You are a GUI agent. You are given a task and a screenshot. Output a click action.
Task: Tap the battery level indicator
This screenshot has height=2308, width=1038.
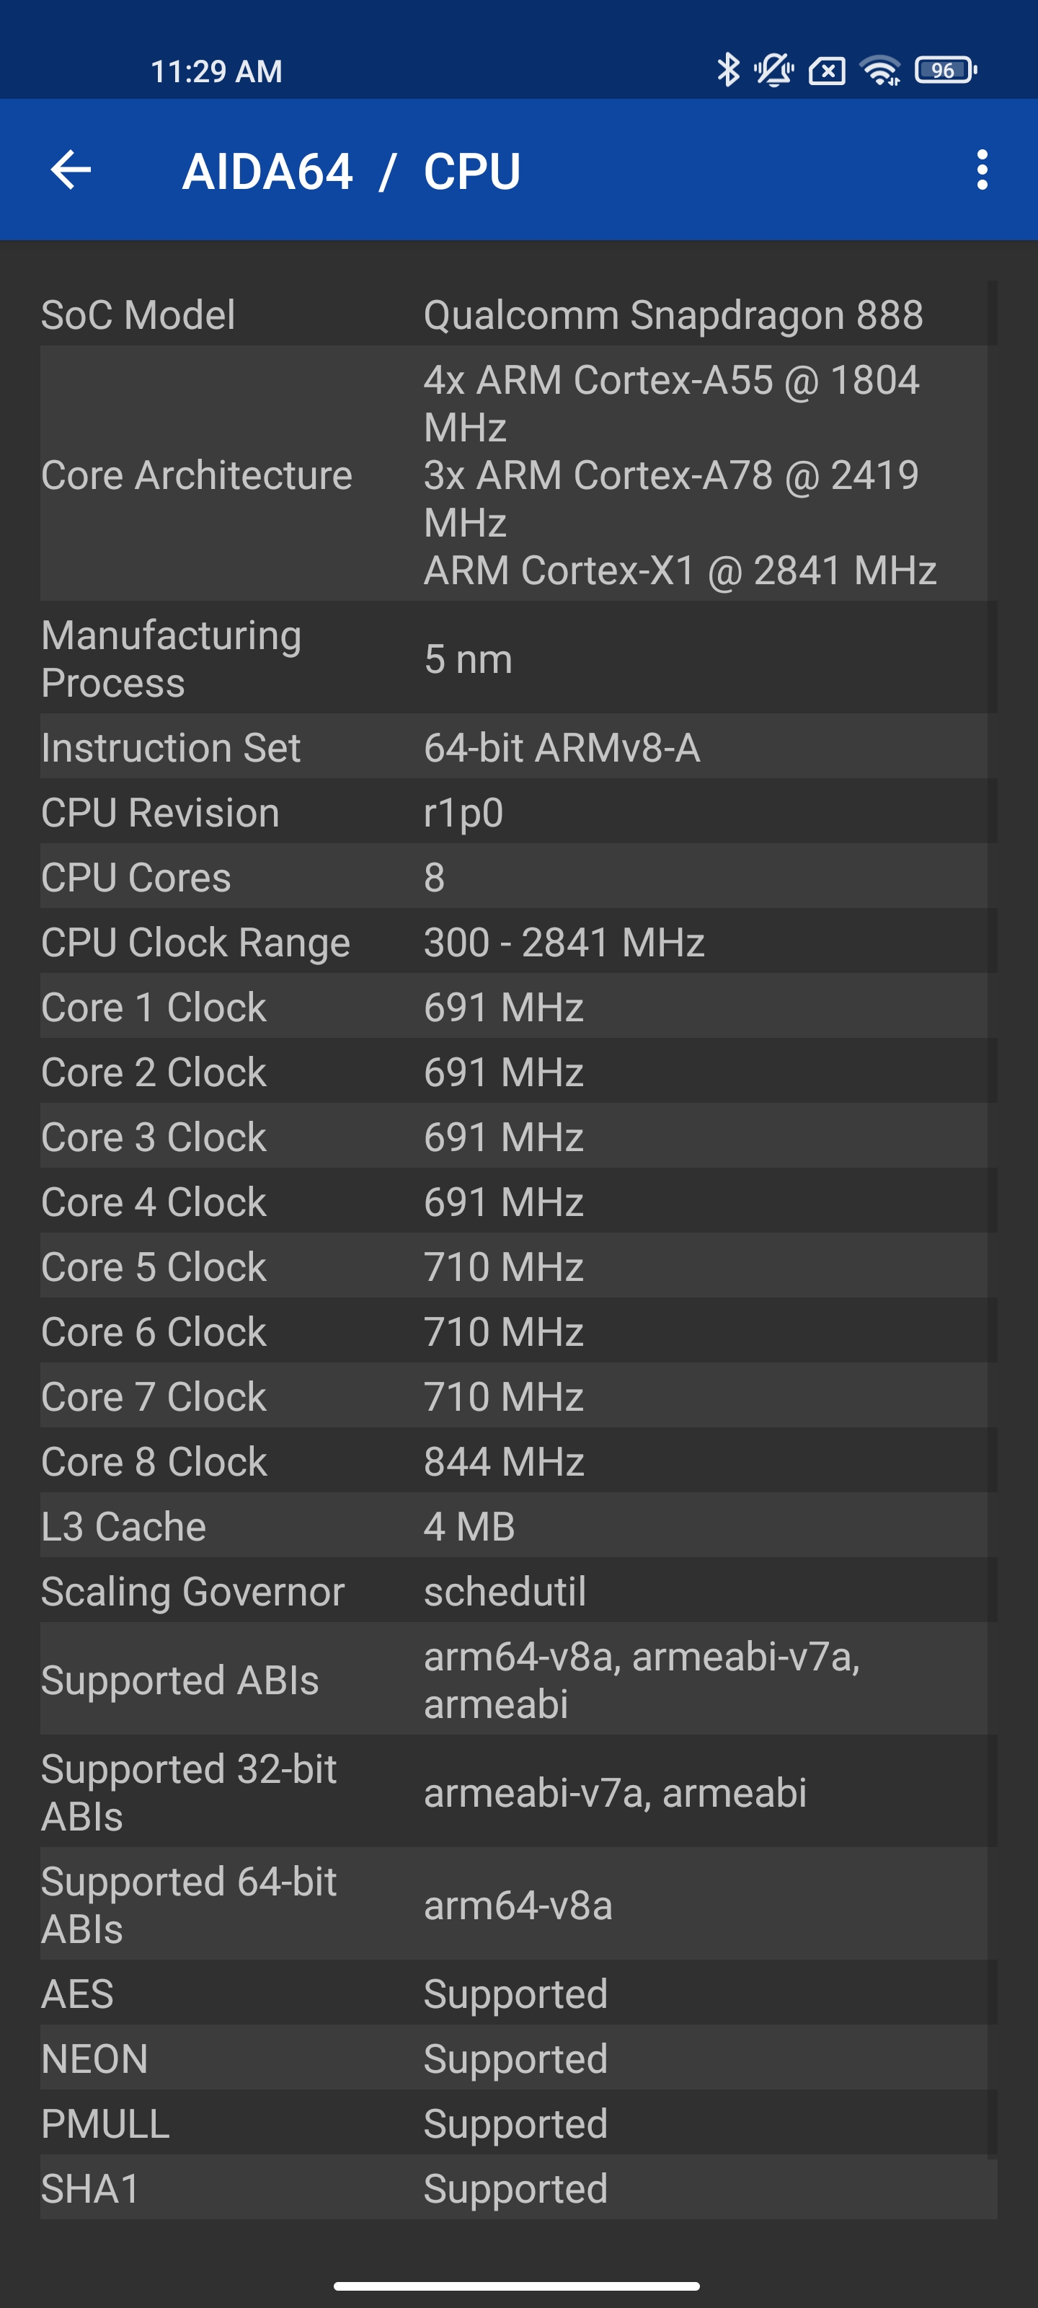click(x=945, y=70)
